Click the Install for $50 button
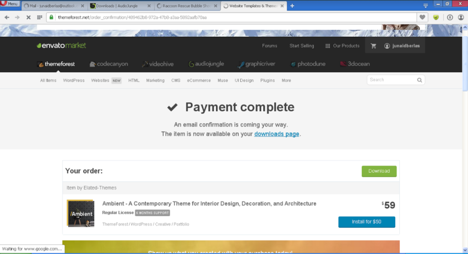 367,222
